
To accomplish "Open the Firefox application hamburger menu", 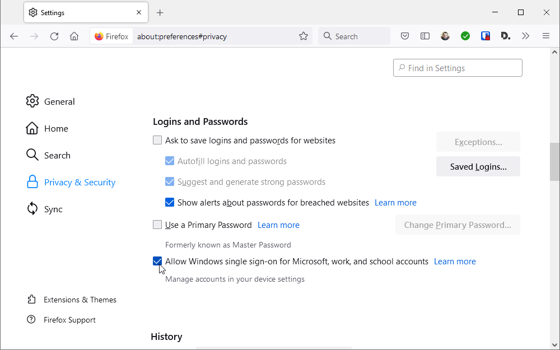I will (x=546, y=36).
